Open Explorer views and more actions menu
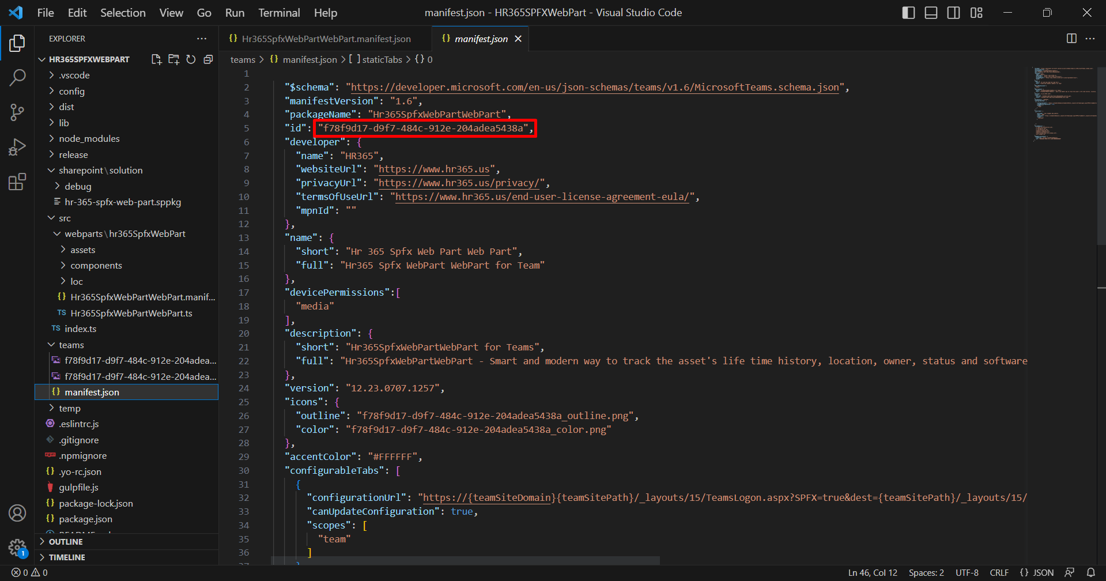The width and height of the screenshot is (1106, 581). point(202,39)
